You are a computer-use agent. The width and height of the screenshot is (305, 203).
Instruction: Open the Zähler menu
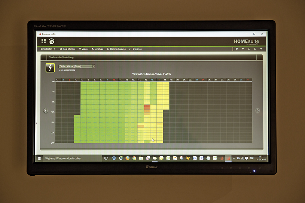click(x=83, y=49)
